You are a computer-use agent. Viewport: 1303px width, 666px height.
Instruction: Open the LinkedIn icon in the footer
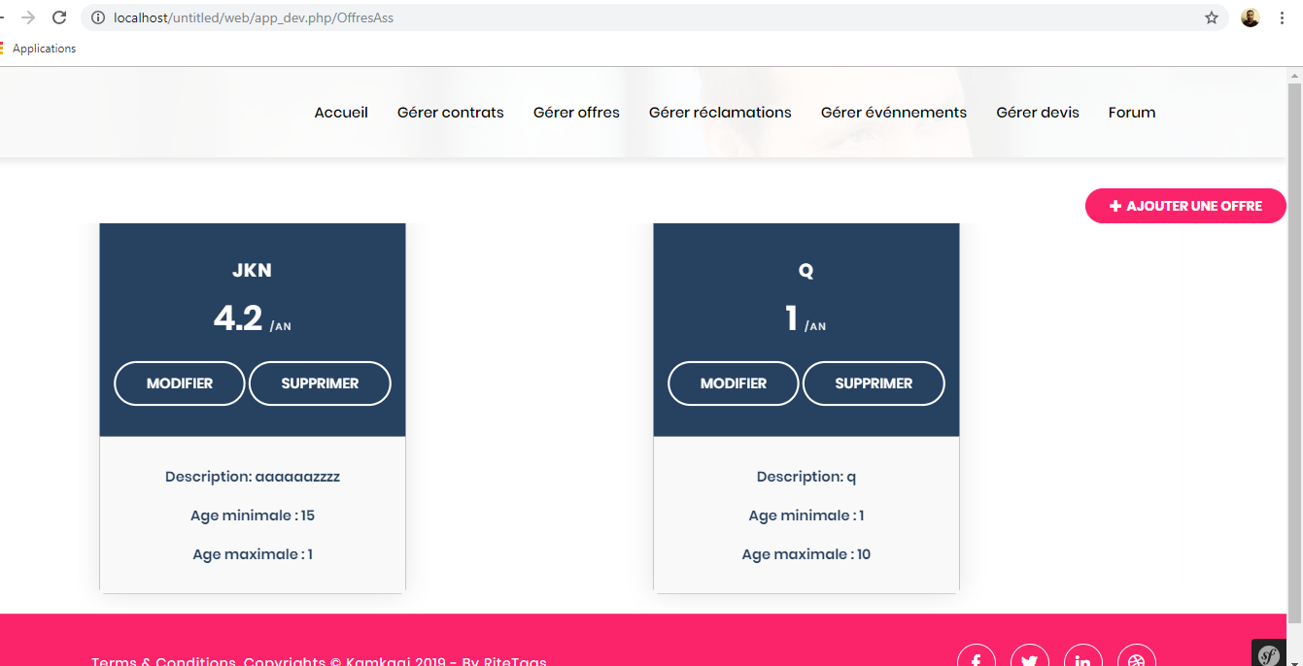[x=1082, y=656]
